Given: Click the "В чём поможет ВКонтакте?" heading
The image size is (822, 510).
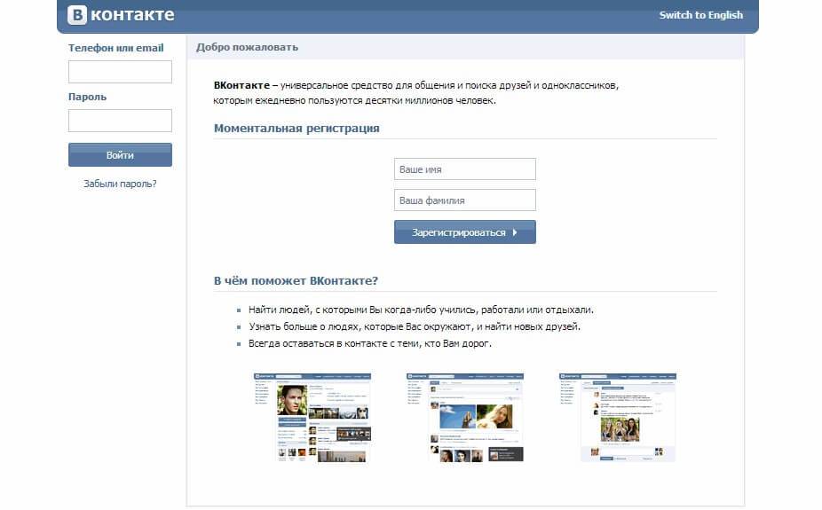Looking at the screenshot, I should (x=296, y=280).
